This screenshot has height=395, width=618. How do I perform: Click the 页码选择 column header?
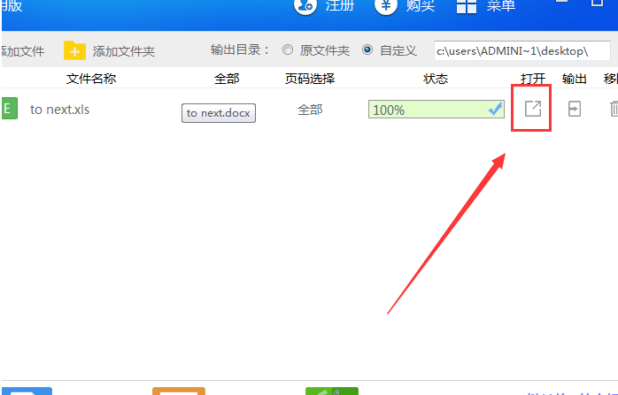point(310,79)
